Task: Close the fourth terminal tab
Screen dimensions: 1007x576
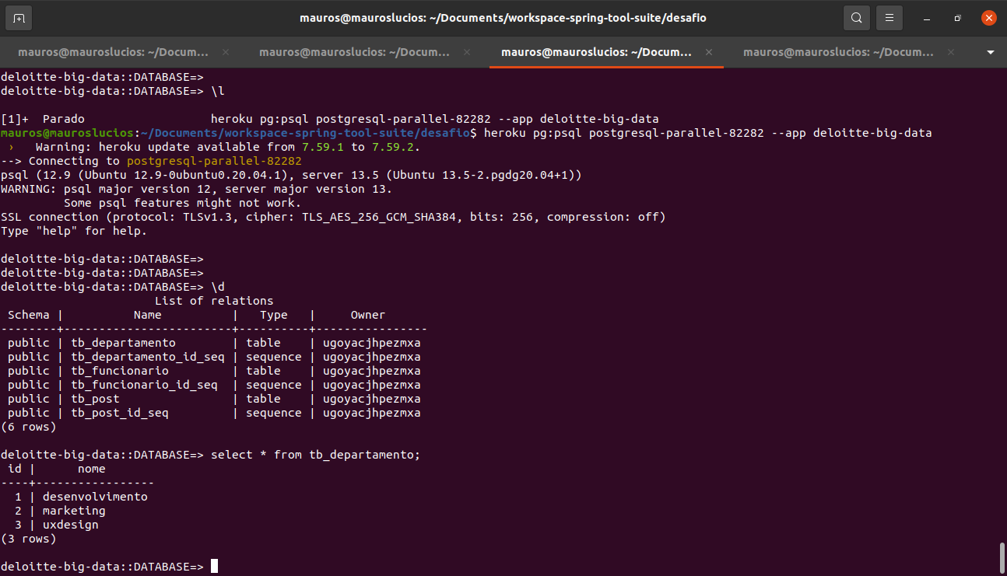Action: tap(950, 52)
